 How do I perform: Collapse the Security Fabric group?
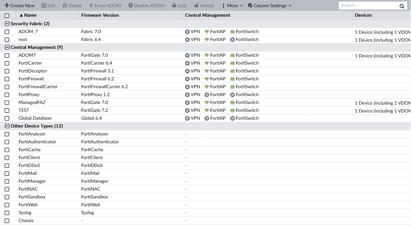pos(7,24)
